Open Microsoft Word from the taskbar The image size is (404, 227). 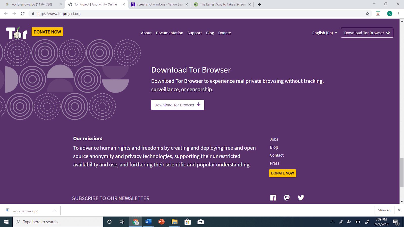(x=148, y=222)
